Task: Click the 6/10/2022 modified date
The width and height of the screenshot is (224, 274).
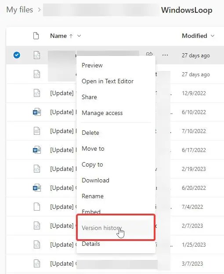Action: point(194,112)
